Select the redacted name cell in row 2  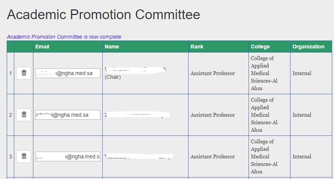tap(145, 115)
